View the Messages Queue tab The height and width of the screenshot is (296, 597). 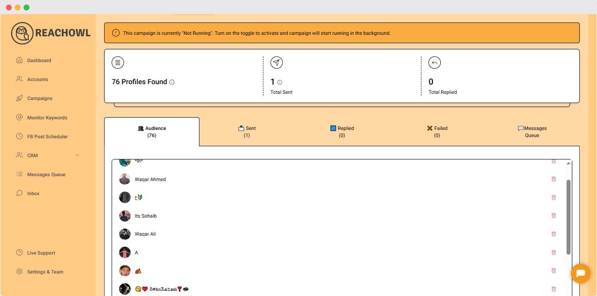point(532,132)
